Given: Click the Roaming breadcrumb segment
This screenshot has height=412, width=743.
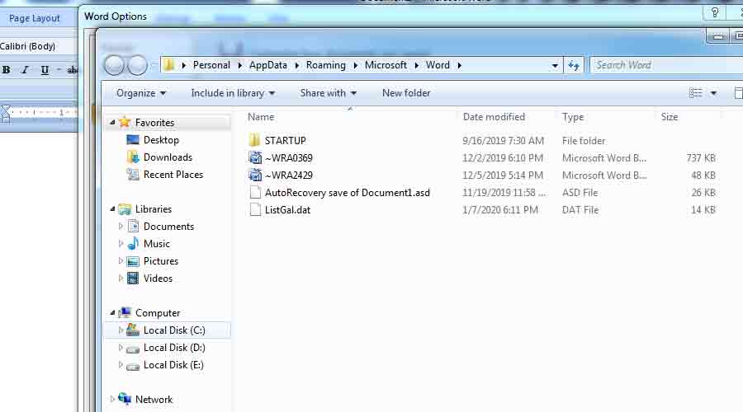Looking at the screenshot, I should coord(325,65).
